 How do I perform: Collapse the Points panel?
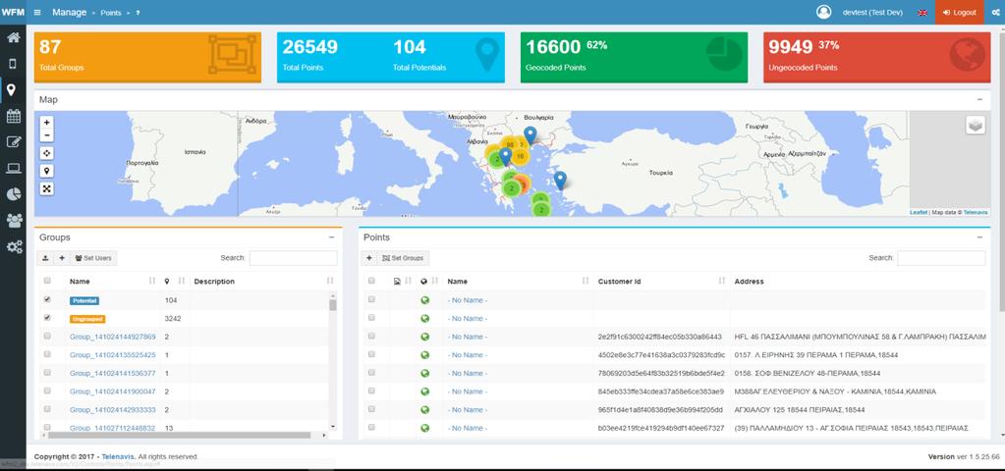(979, 236)
